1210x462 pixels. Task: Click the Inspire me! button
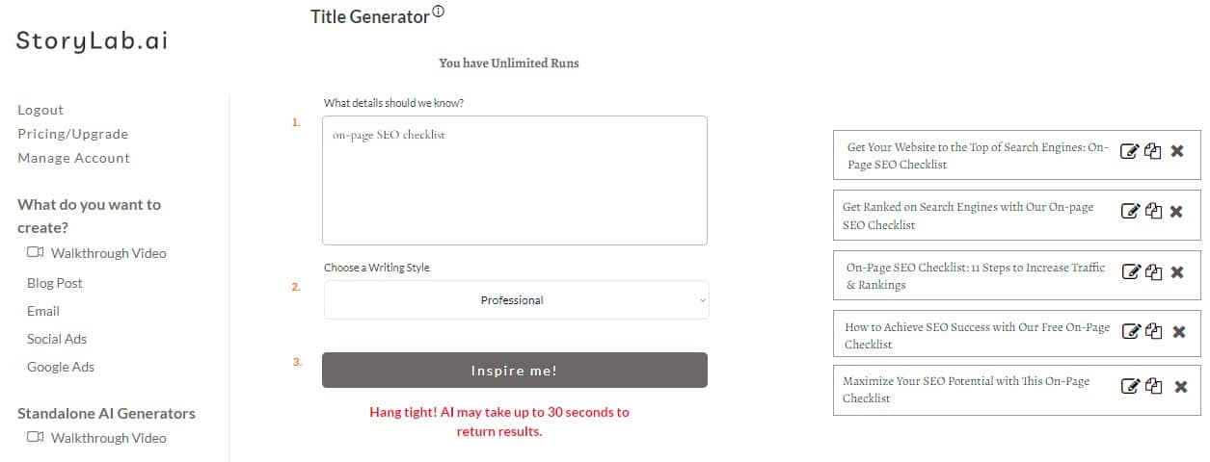514,371
